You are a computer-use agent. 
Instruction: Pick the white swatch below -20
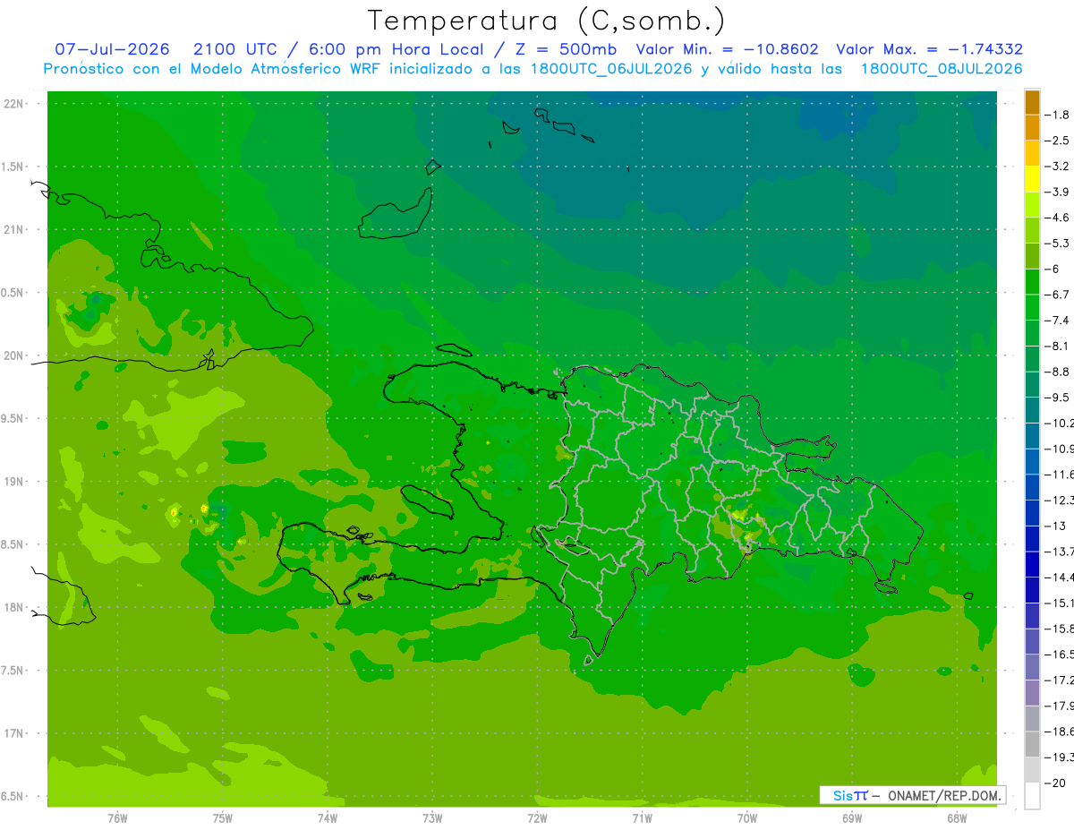pos(1032,796)
